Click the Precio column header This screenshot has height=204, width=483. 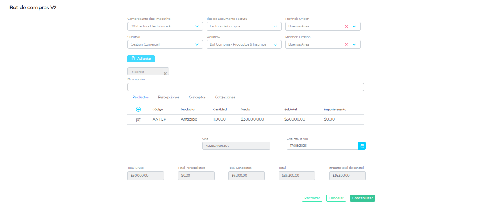click(x=246, y=109)
